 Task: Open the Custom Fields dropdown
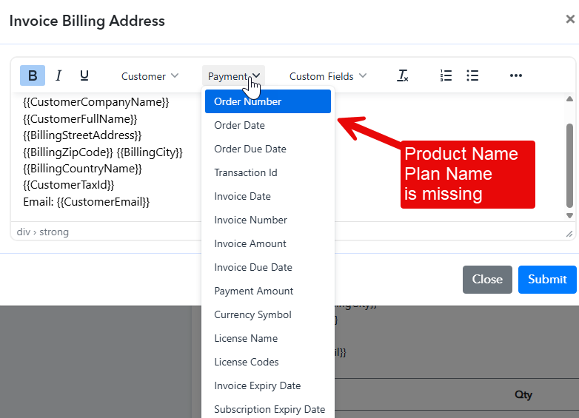(x=327, y=76)
